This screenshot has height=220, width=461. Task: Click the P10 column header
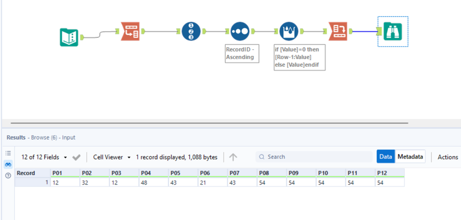[331, 173]
